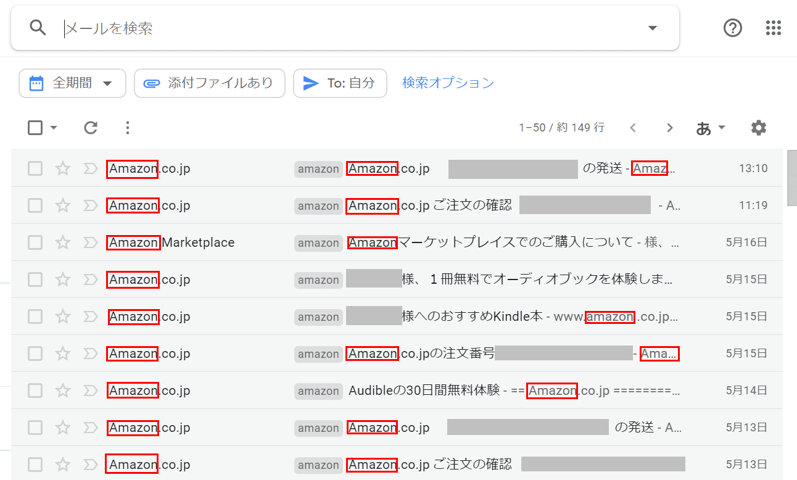This screenshot has width=797, height=480.
Task: Mark the Audible無料体験 email as important
Action: coord(91,391)
